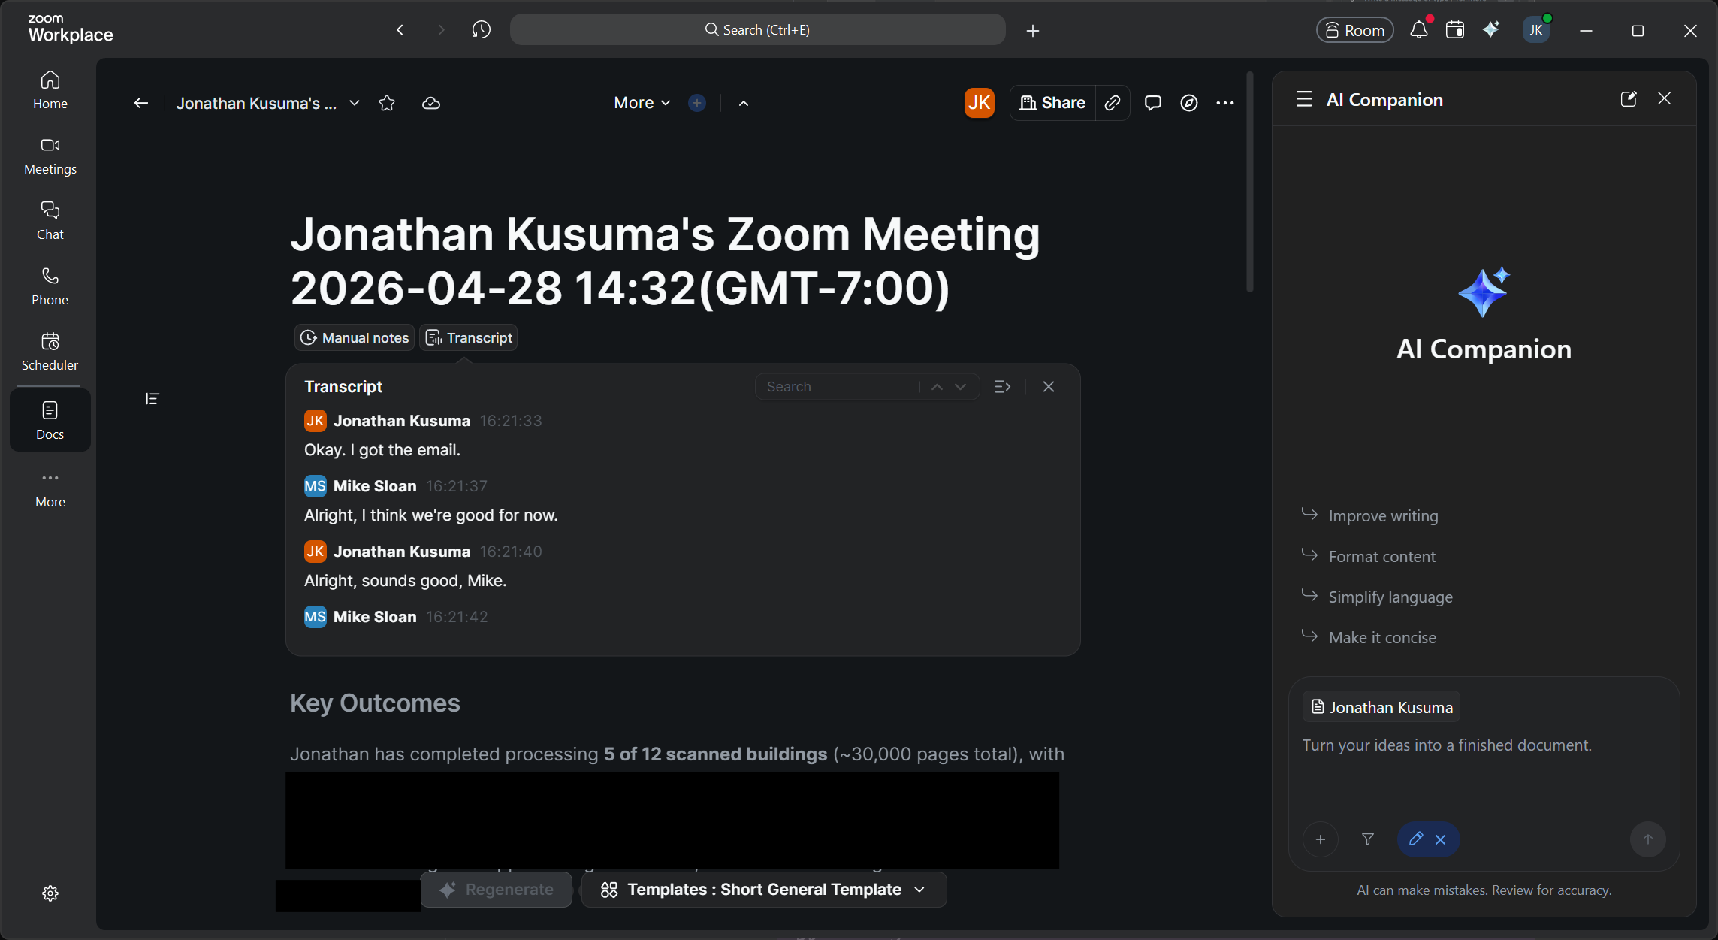Send the AI Companion prompt arrow

[1648, 839]
